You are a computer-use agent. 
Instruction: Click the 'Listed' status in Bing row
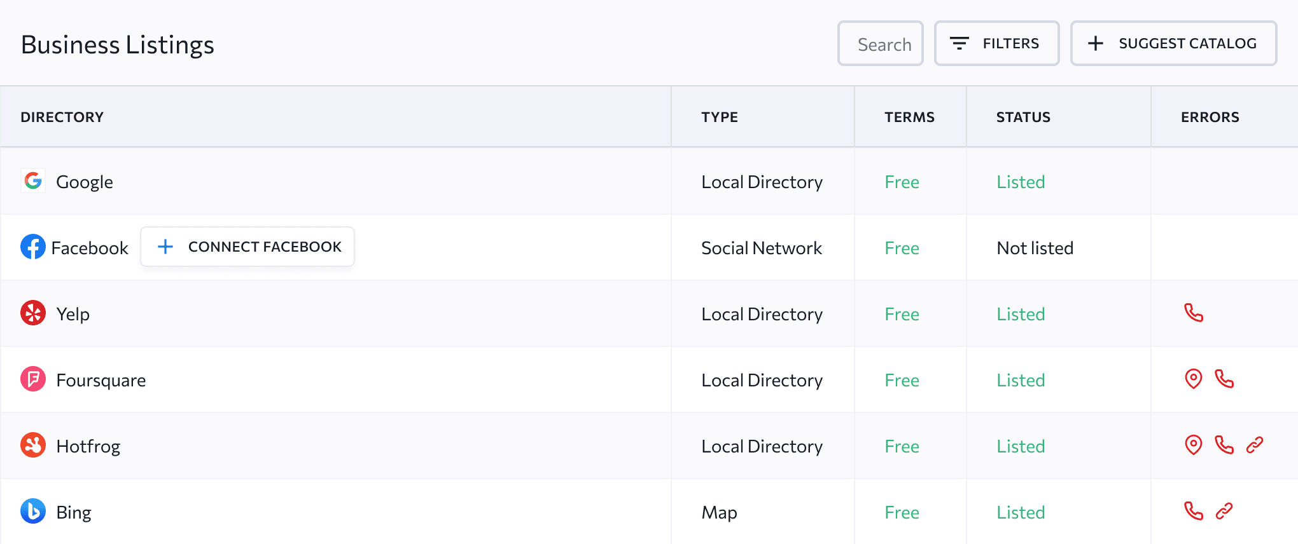pos(1021,512)
